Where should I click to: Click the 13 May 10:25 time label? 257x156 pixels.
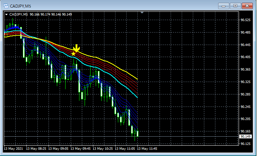pyautogui.click(x=103, y=149)
